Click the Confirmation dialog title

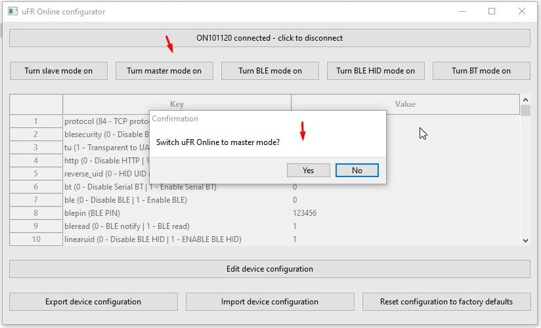pyautogui.click(x=175, y=119)
